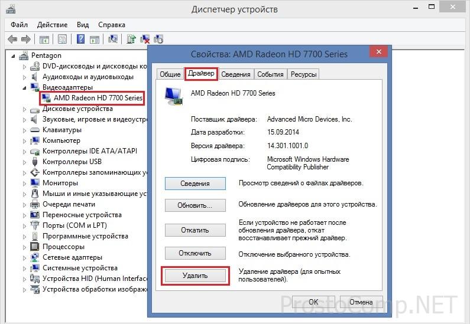
Task: Expand the Мониторы arrow
Action: [x=25, y=183]
